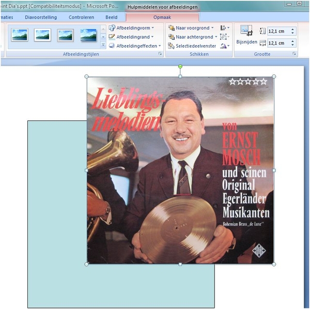
Task: Apply the fourth picture style with perspective shadow
Action: click(88, 35)
